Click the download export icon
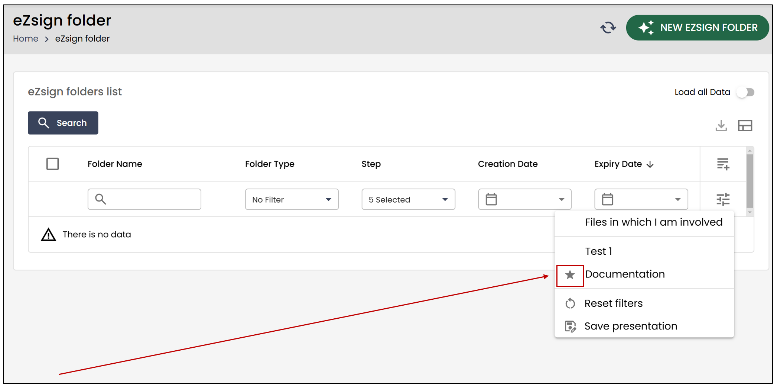Image resolution: width=777 pixels, height=386 pixels. tap(721, 126)
